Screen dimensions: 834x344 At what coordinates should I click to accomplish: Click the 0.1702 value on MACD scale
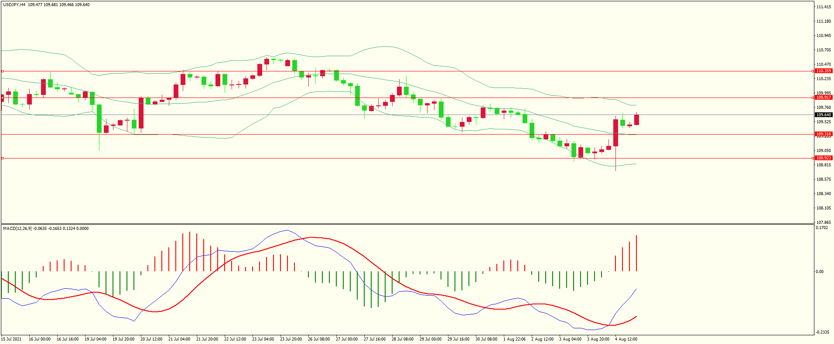point(822,228)
